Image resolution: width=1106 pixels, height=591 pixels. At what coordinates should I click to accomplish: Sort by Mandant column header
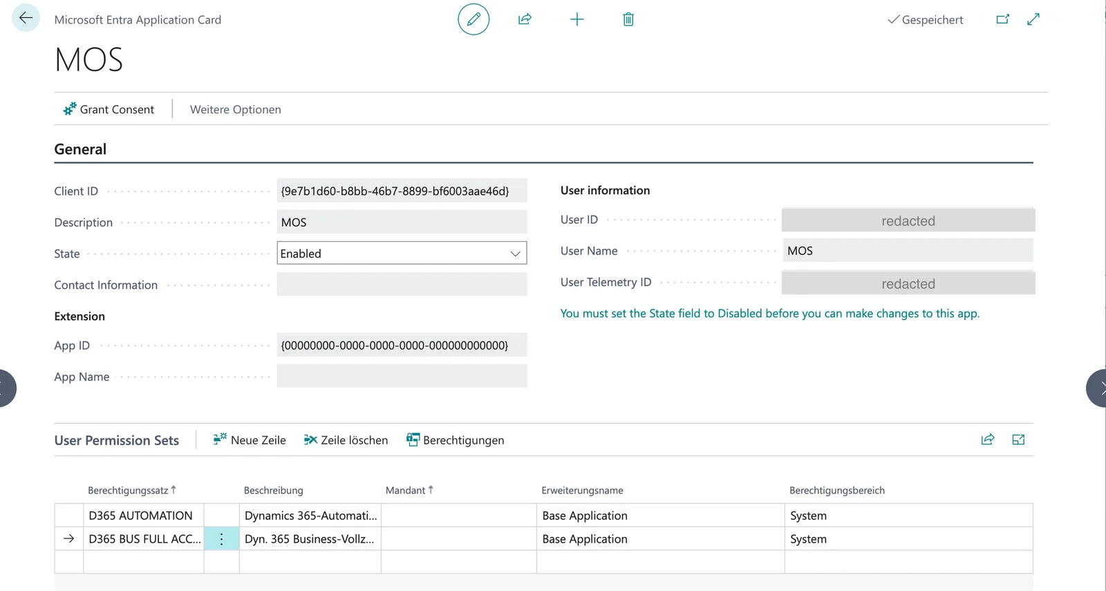409,490
